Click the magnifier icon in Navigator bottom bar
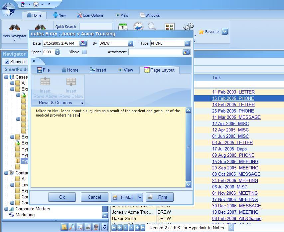 (x=72, y=227)
